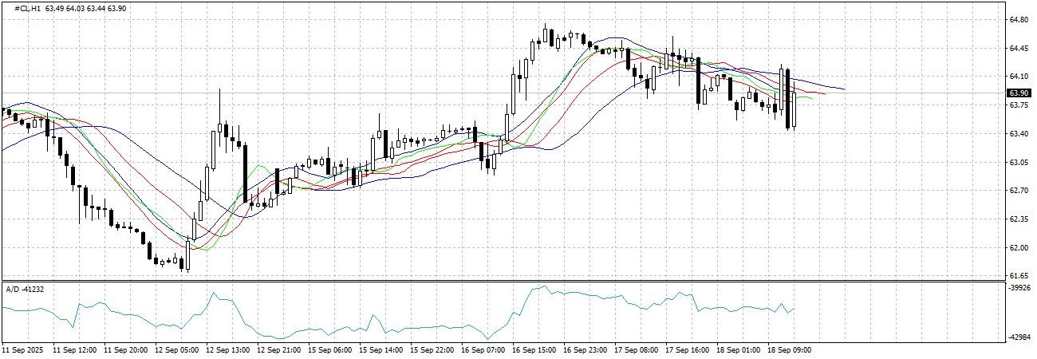Click the 17 Sep 08:00 time label
The image size is (1037, 359).
pos(636,350)
